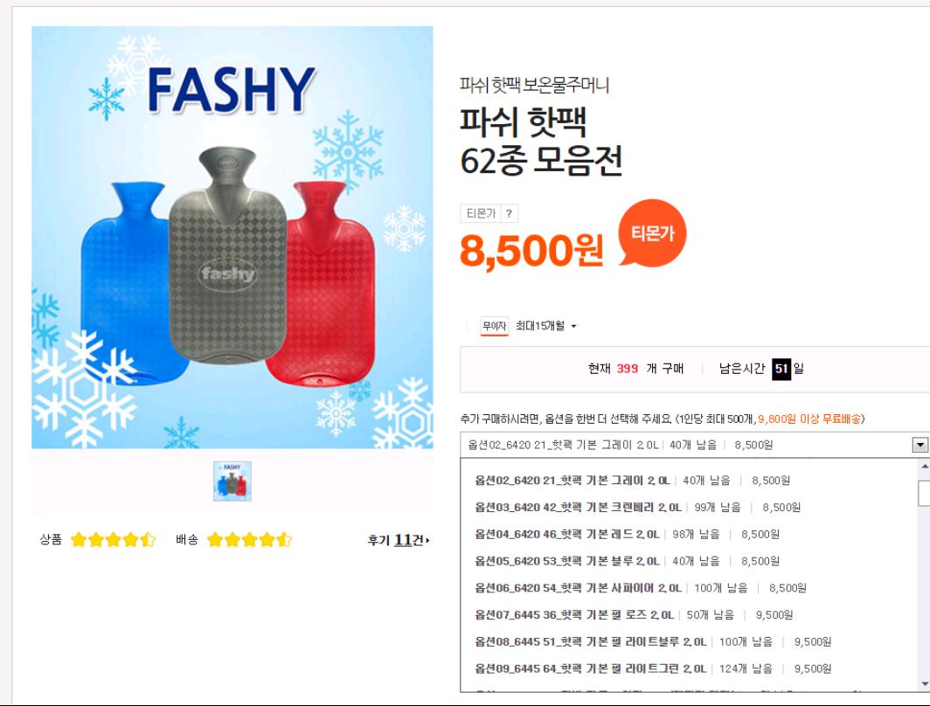Select the small FASHY product thumbnail
This screenshot has width=930, height=706.
coord(232,481)
